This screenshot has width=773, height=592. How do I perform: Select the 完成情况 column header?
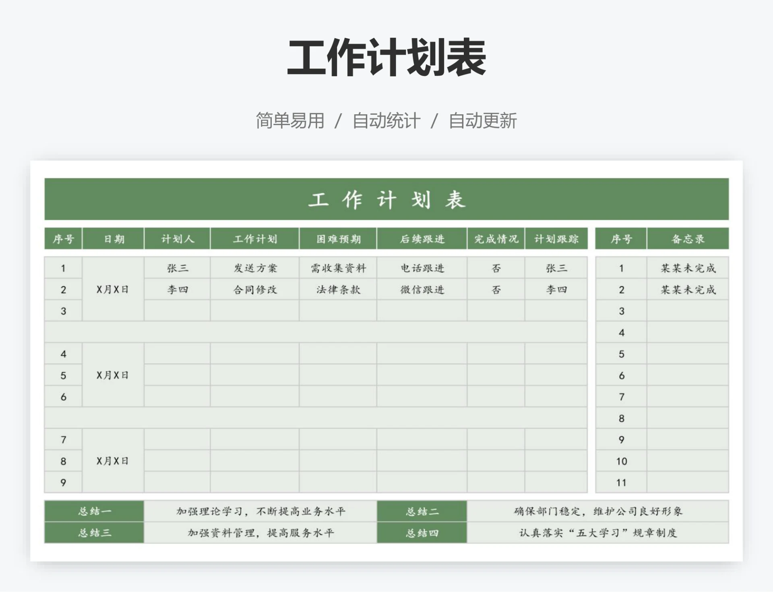point(495,238)
